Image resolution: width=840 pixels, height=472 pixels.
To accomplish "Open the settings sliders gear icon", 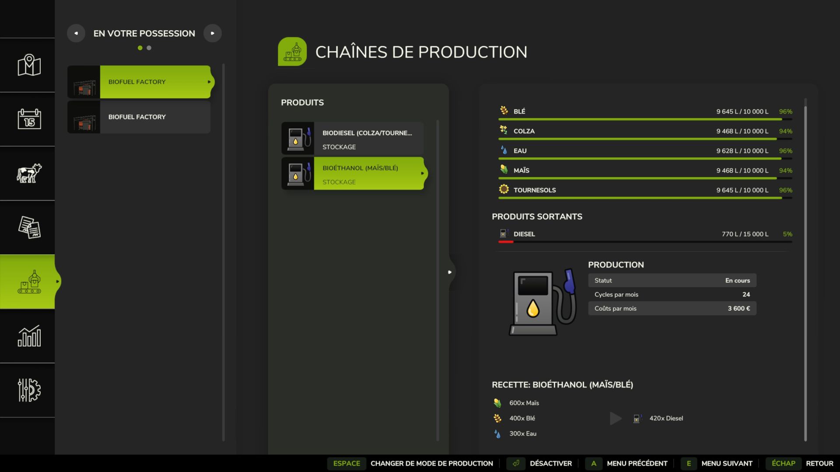I will 29,390.
